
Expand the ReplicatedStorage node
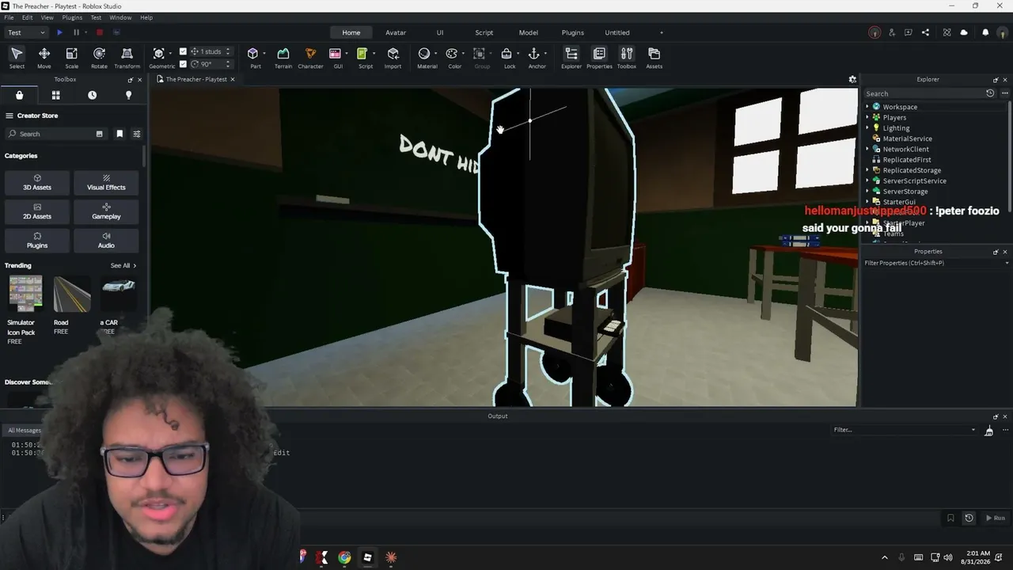[867, 170]
